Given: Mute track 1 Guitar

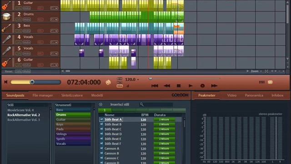Looking at the screenshot, I should point(27,8).
